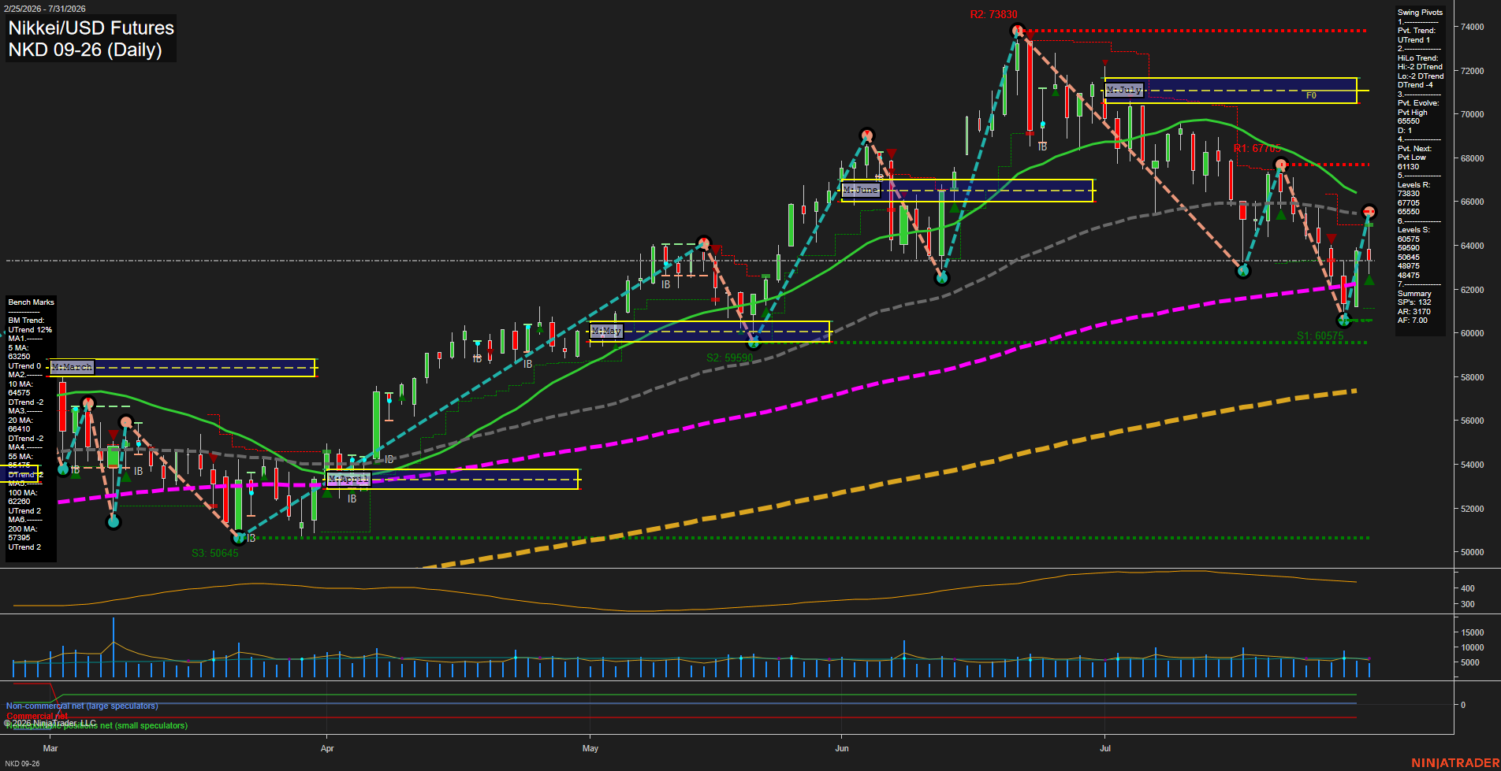Click the Swing Pivots panel heading

coord(1420,13)
